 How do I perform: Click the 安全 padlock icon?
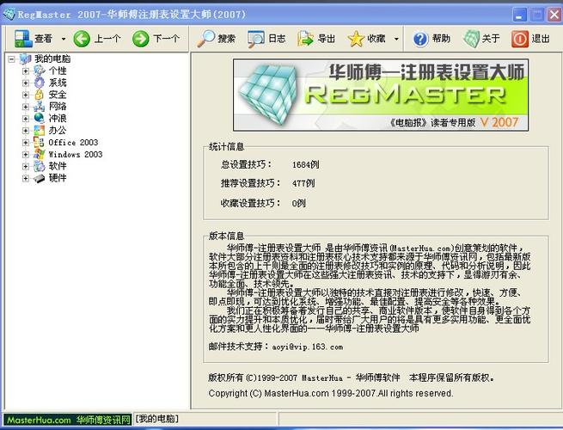click(40, 95)
